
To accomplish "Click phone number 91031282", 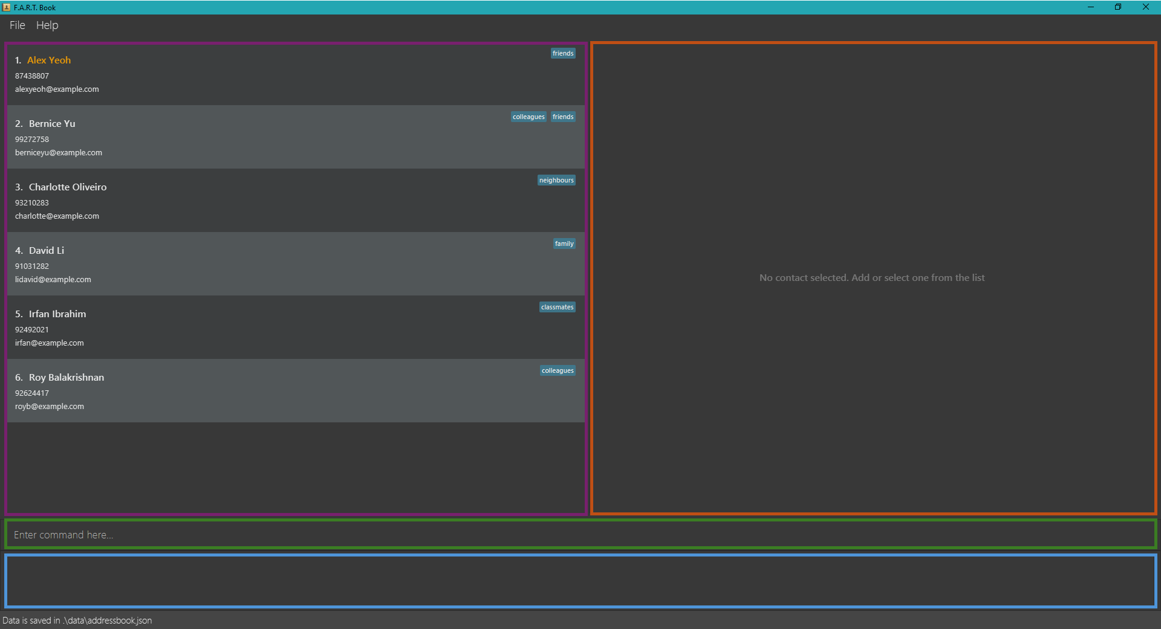I will click(32, 266).
